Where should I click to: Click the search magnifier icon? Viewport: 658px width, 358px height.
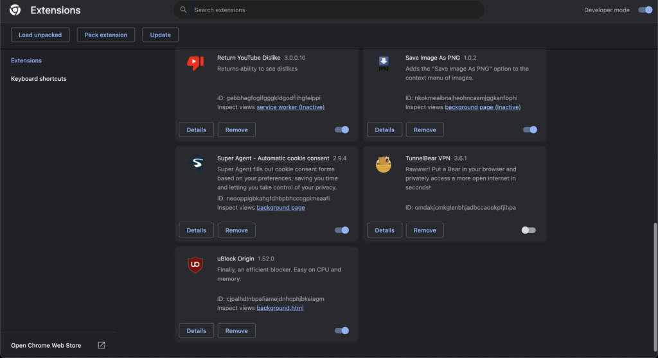[x=183, y=10]
